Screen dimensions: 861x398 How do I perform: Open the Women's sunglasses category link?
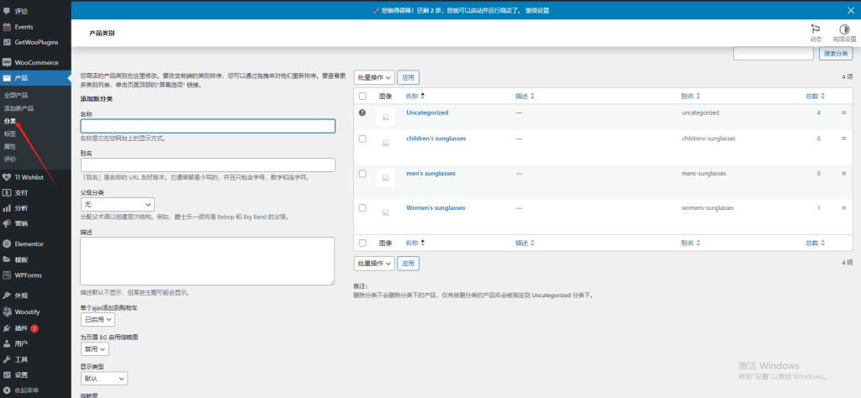point(436,207)
